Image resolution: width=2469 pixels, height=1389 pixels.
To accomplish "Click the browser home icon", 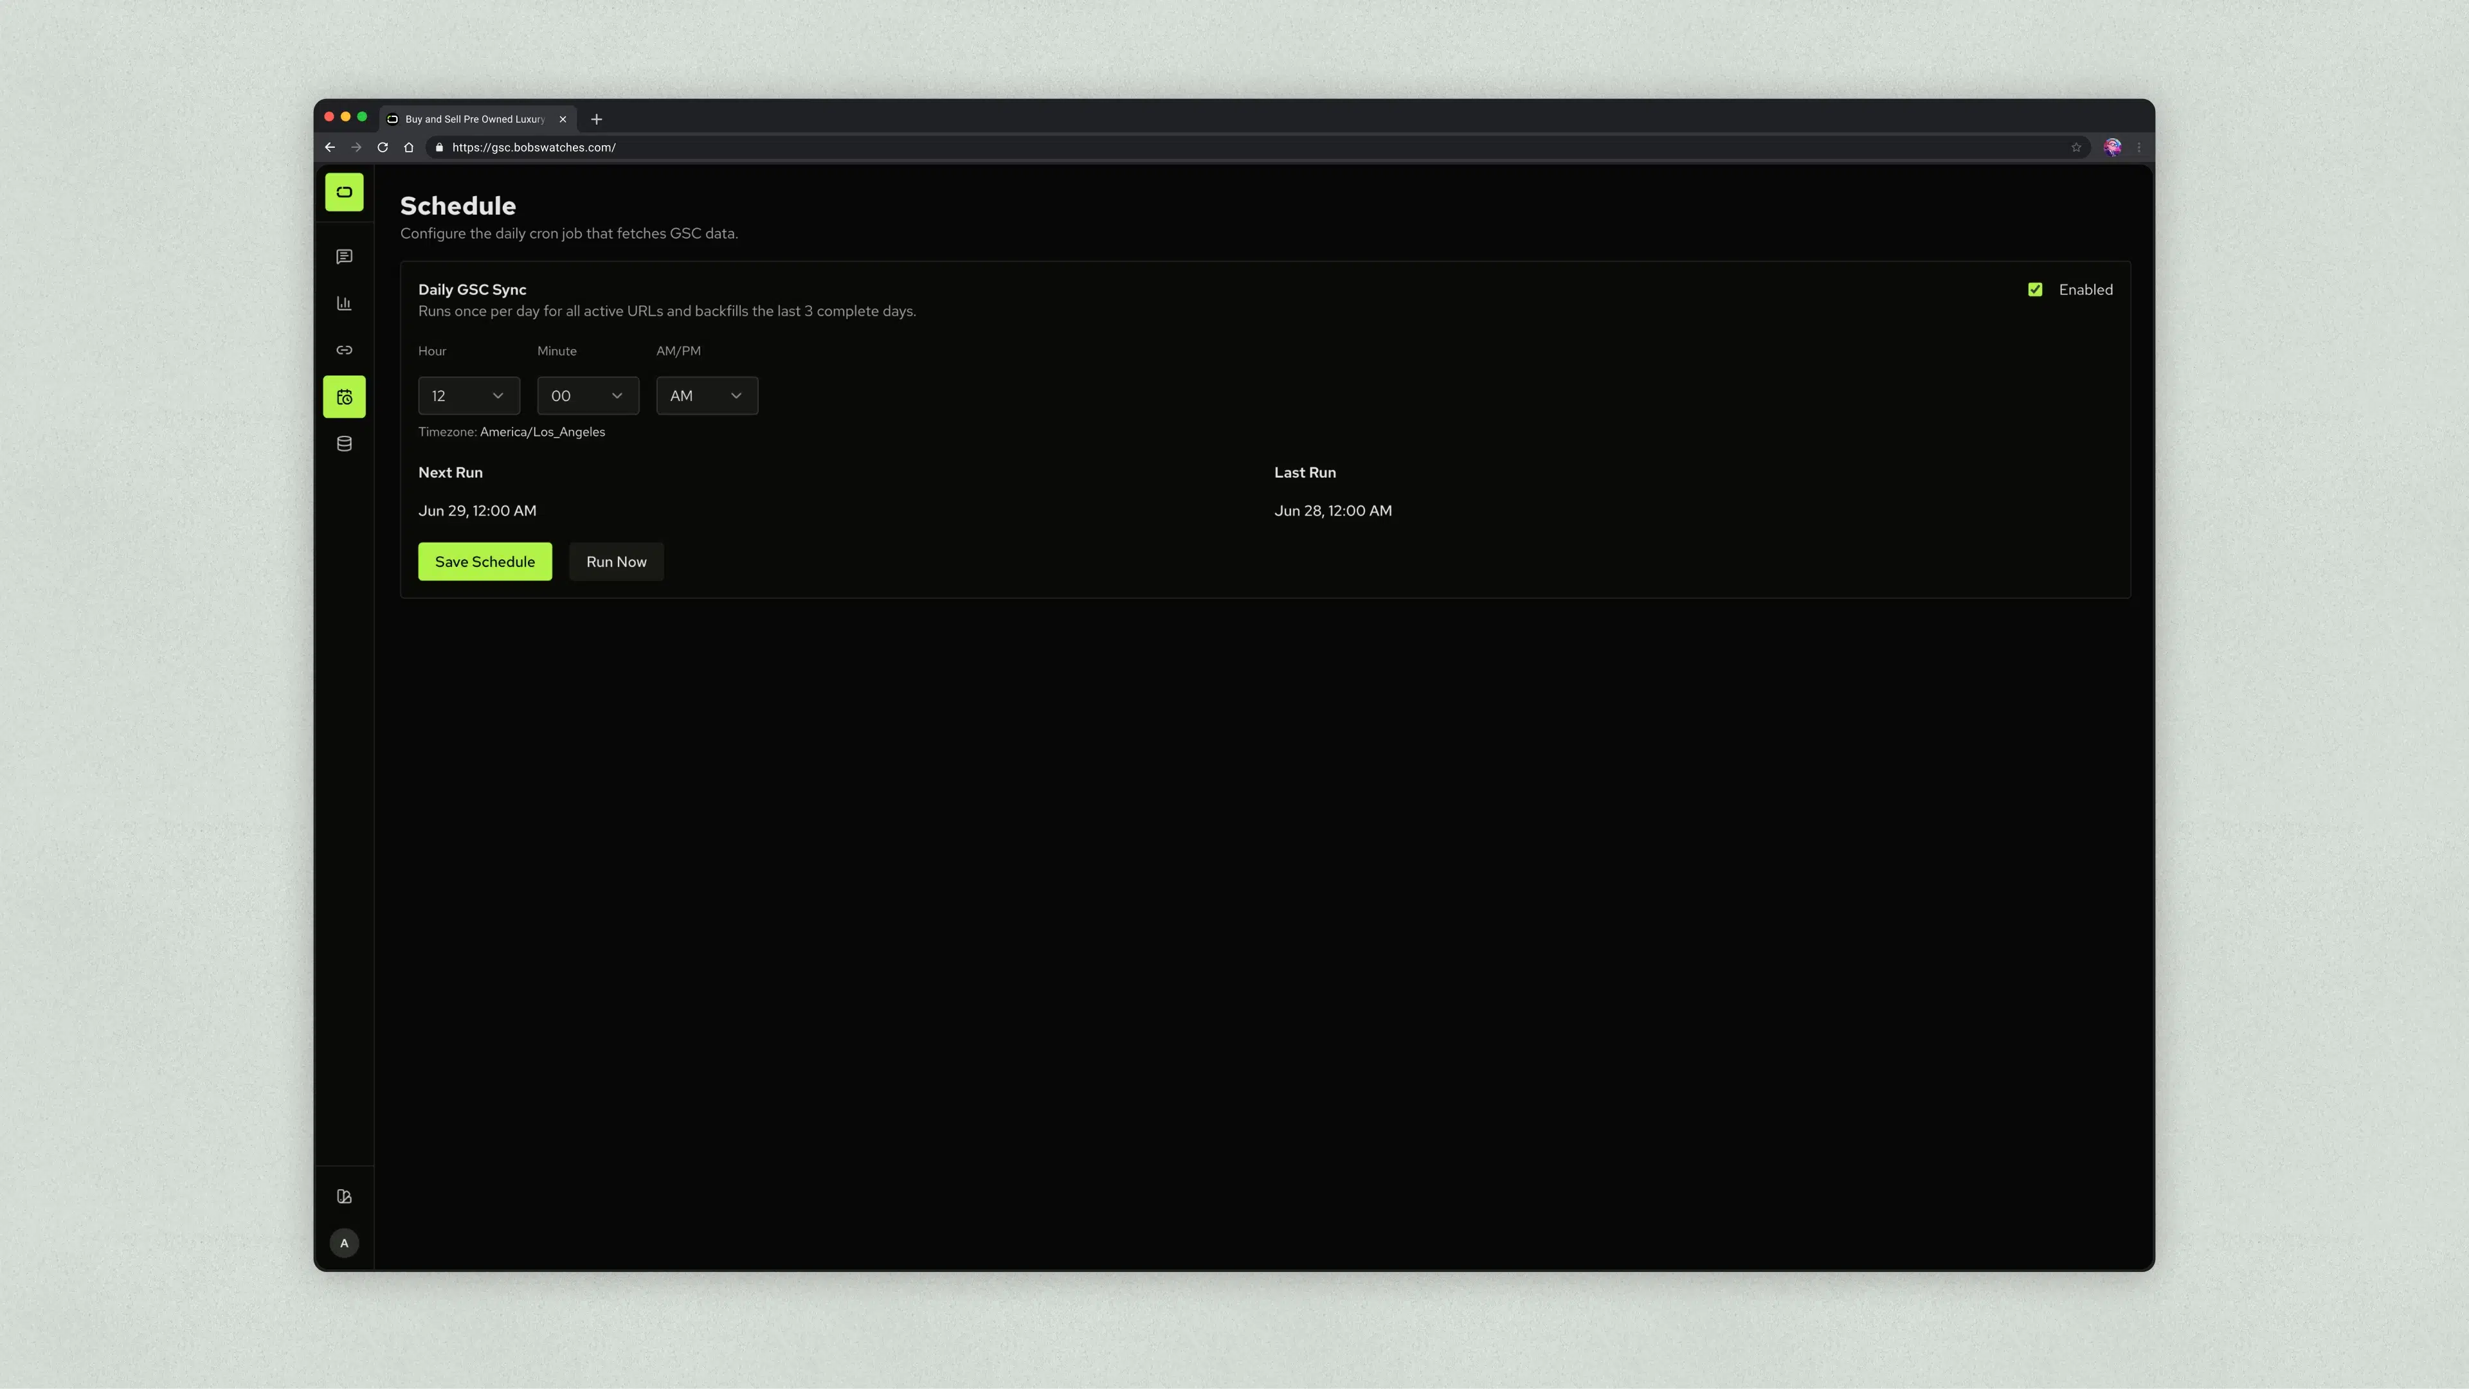I will tap(410, 148).
